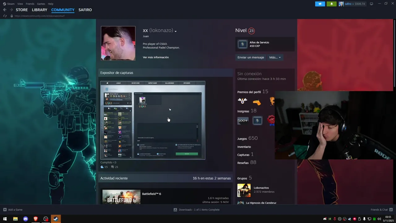Expand the Más... dropdown
Screen dimensions: 396x223
tap(275, 57)
